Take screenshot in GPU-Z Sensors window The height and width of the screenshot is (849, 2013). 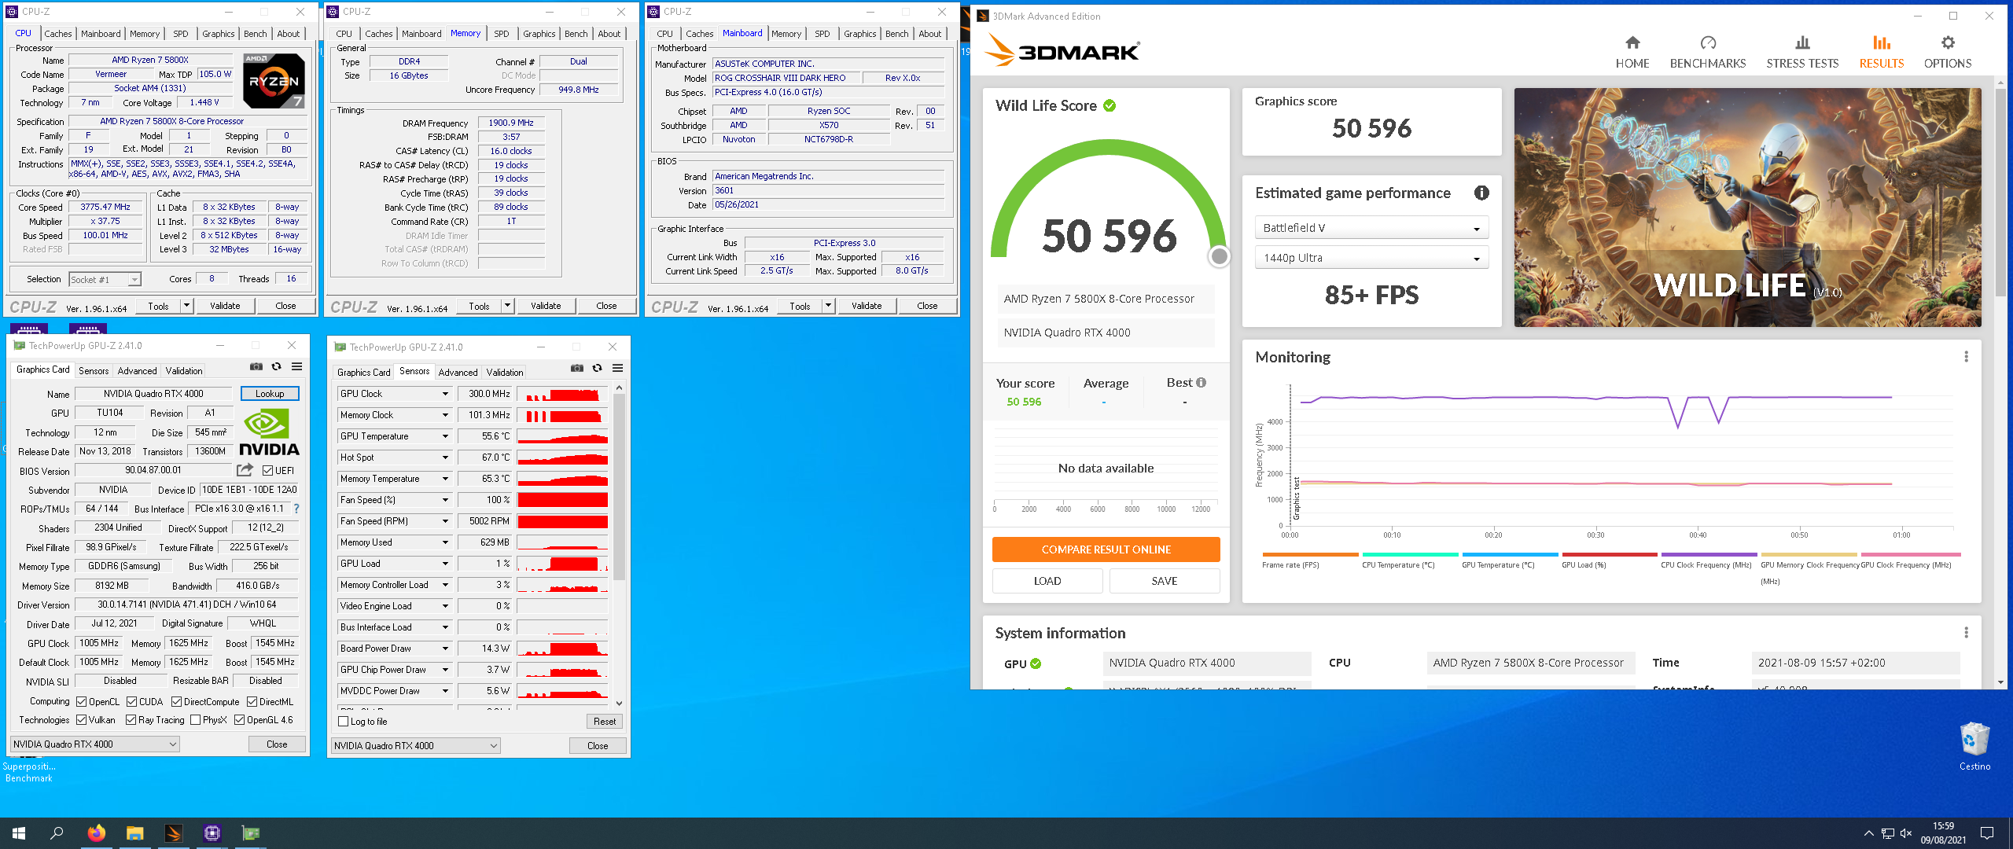click(x=577, y=369)
